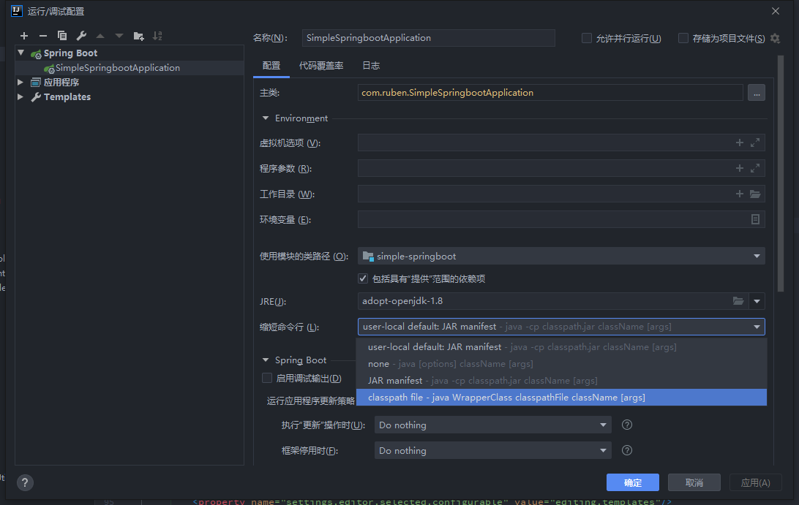
Task: Click the 确定 button
Action: click(x=632, y=482)
